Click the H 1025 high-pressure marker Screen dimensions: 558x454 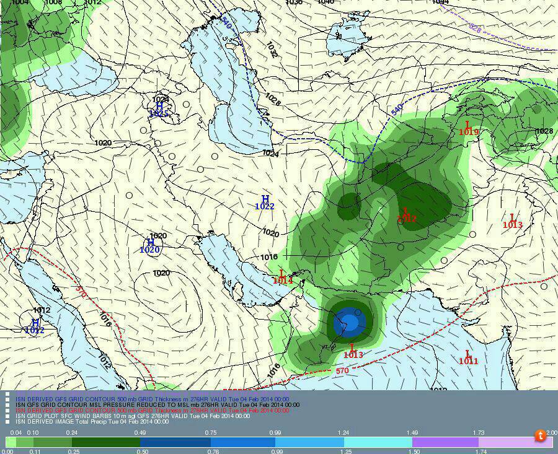coord(159,110)
